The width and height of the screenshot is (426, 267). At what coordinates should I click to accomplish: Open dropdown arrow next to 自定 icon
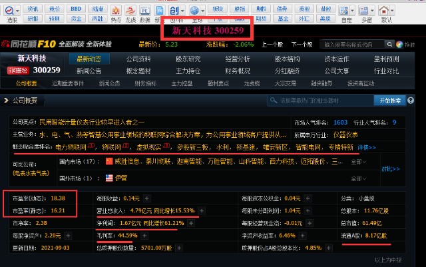(x=352, y=11)
